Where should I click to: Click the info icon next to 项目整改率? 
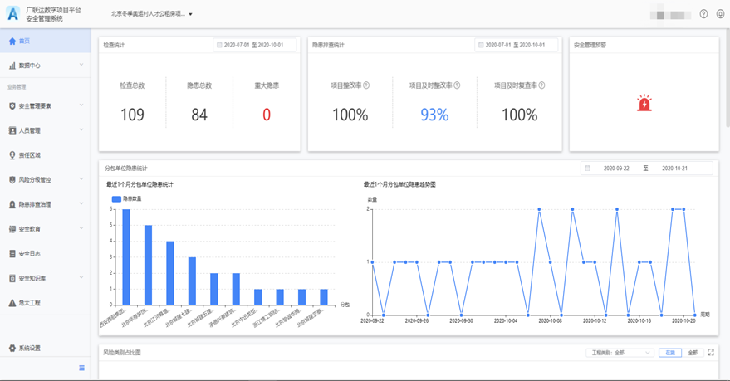(366, 85)
